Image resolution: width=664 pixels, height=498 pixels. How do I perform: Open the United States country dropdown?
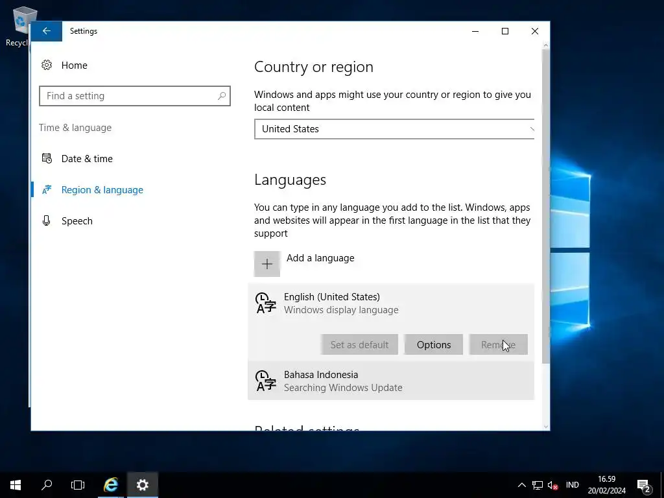click(x=394, y=129)
